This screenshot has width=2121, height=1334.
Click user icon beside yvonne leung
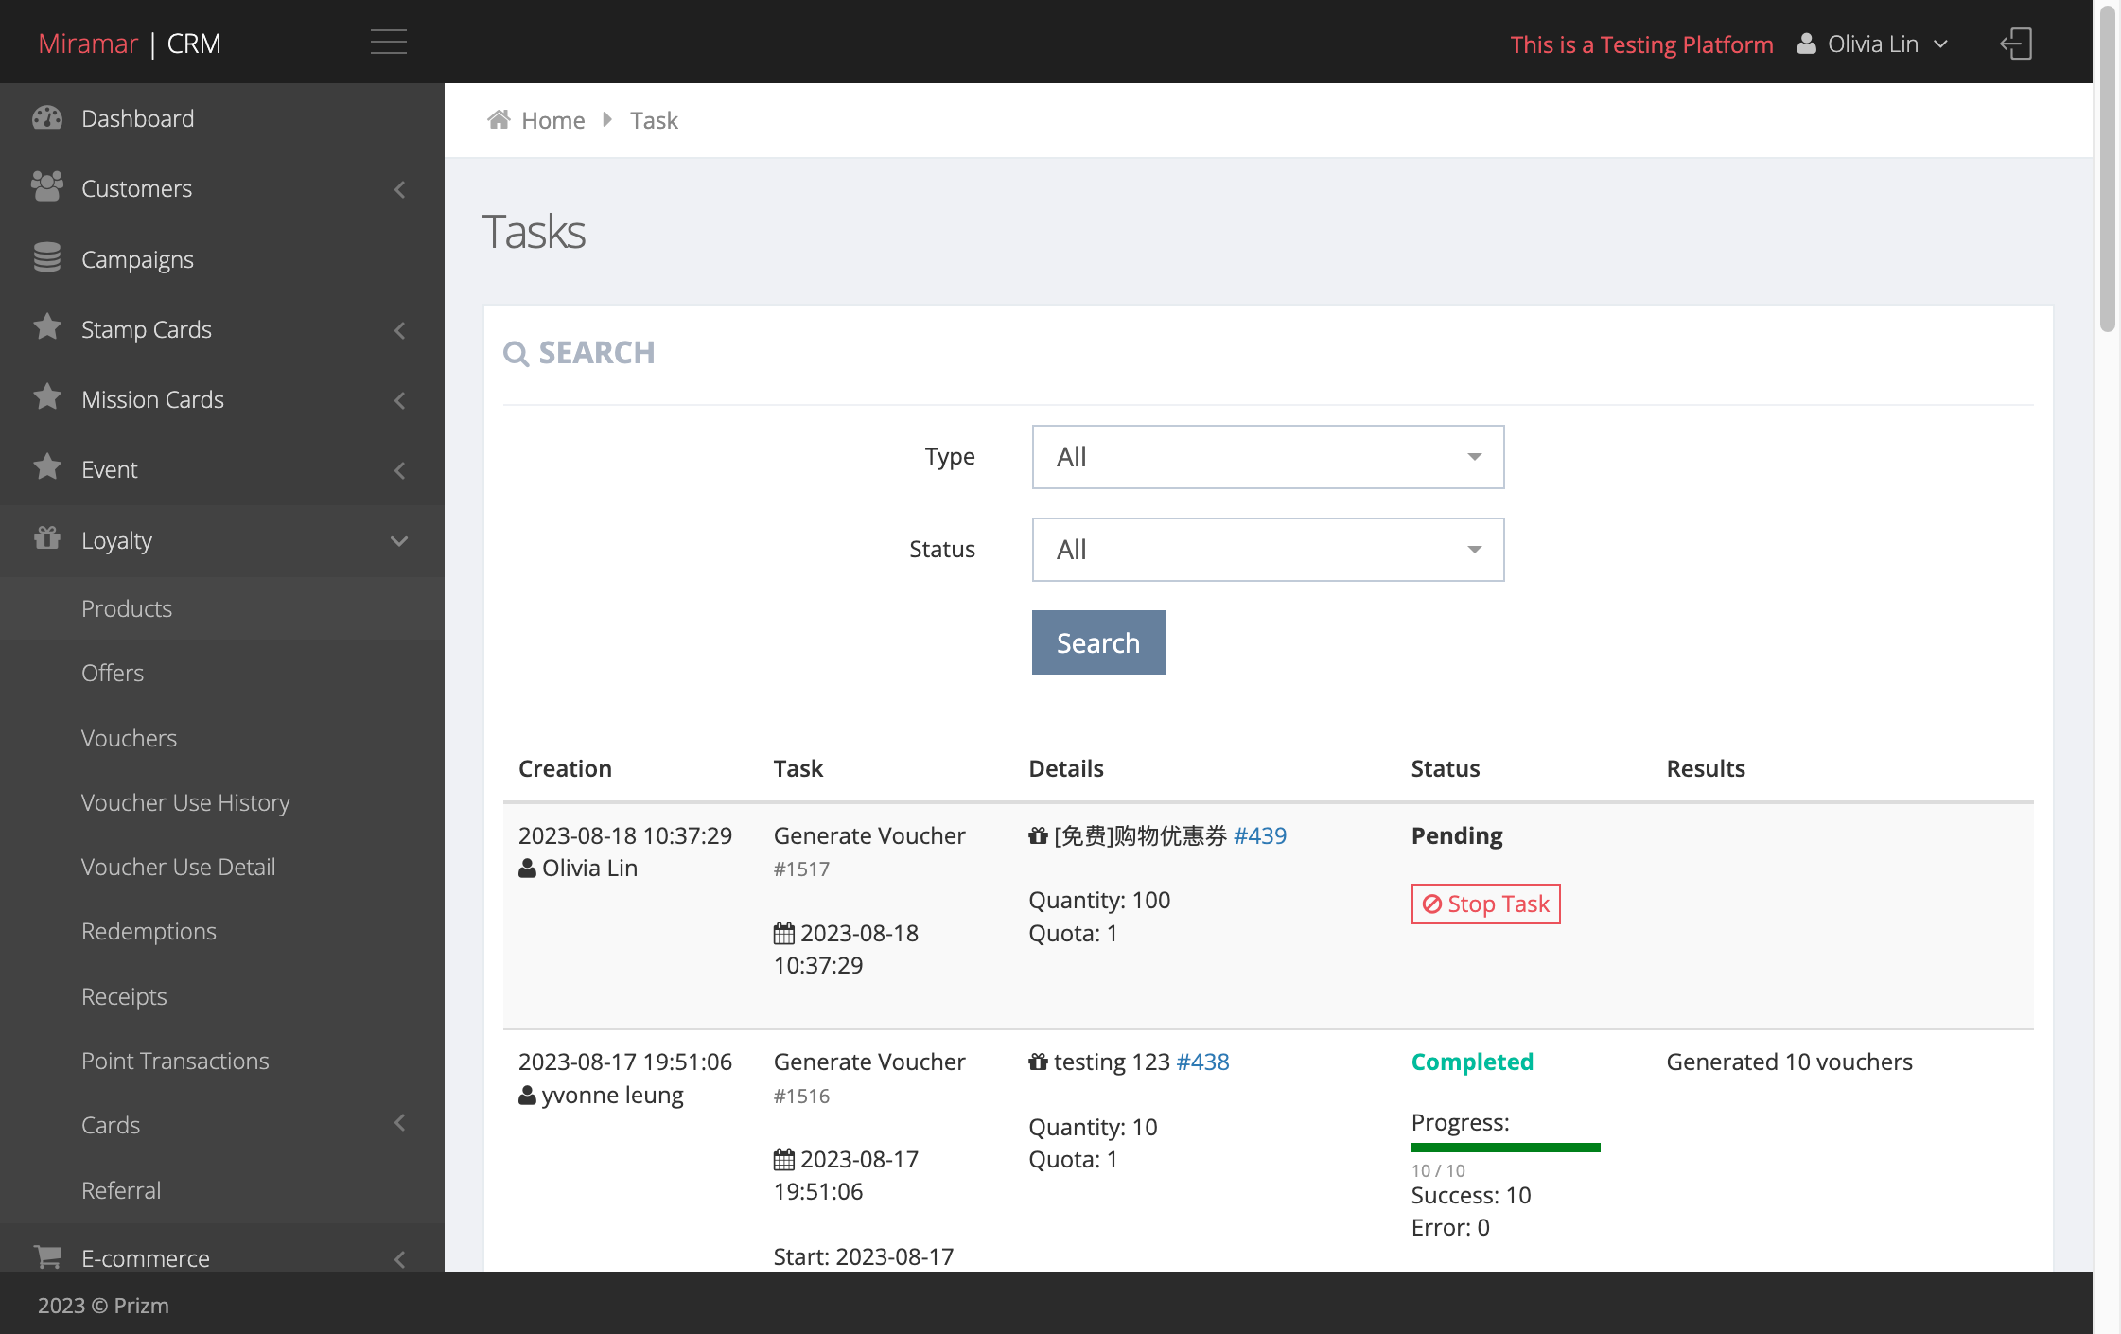tap(527, 1096)
